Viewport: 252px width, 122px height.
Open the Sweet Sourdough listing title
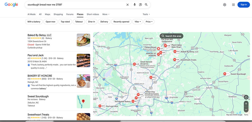[x=38, y=96]
